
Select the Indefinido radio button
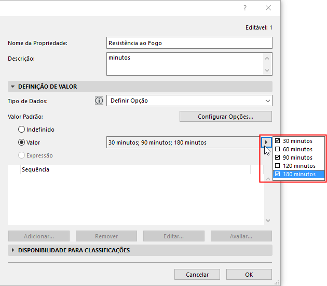(x=21, y=130)
